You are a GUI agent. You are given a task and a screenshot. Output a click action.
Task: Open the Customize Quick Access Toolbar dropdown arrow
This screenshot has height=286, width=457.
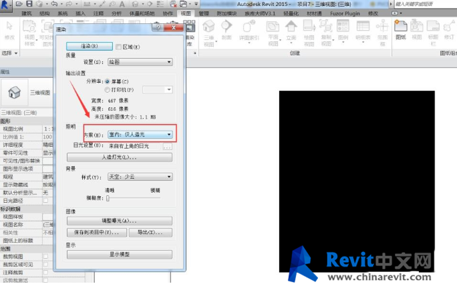196,4
